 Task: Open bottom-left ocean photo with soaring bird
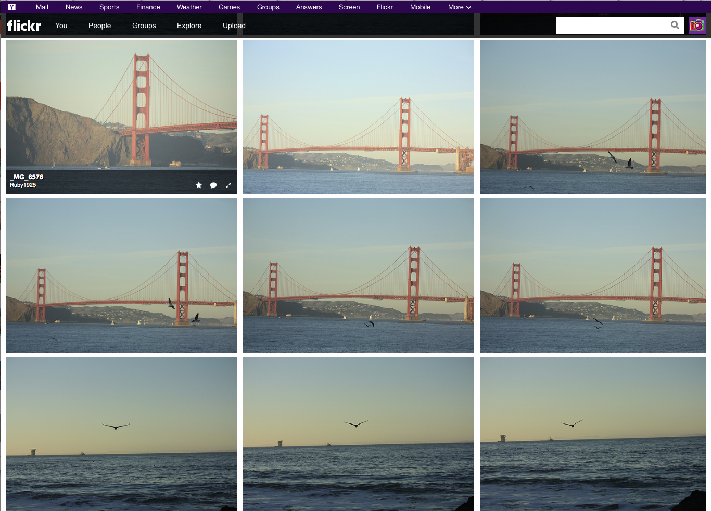[121, 434]
